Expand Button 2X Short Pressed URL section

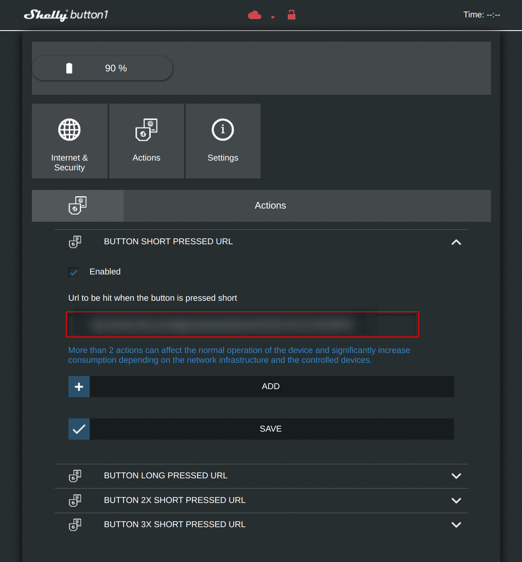click(456, 500)
